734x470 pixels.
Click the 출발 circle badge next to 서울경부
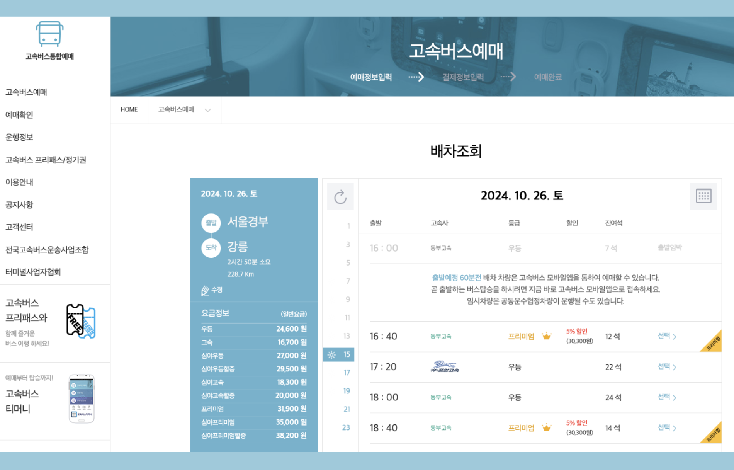(x=211, y=223)
